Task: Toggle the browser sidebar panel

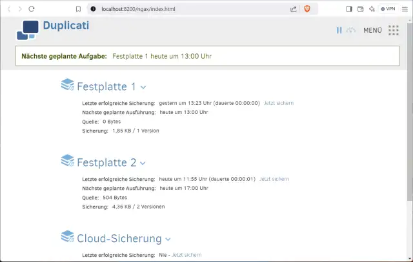Action: point(349,9)
